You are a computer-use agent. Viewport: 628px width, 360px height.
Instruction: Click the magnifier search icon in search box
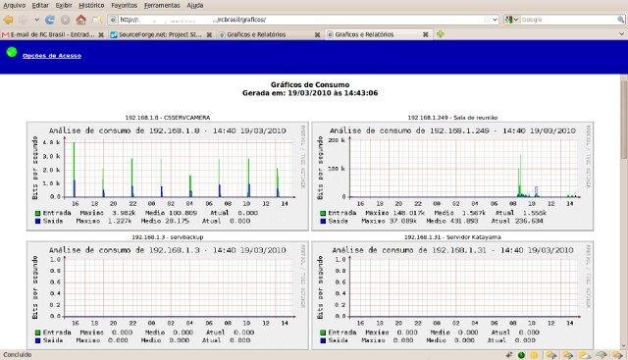[621, 20]
